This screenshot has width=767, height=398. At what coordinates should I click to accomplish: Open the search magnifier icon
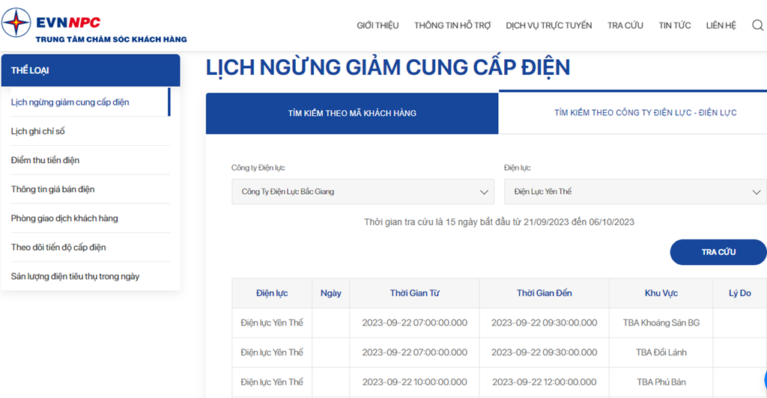pos(757,25)
